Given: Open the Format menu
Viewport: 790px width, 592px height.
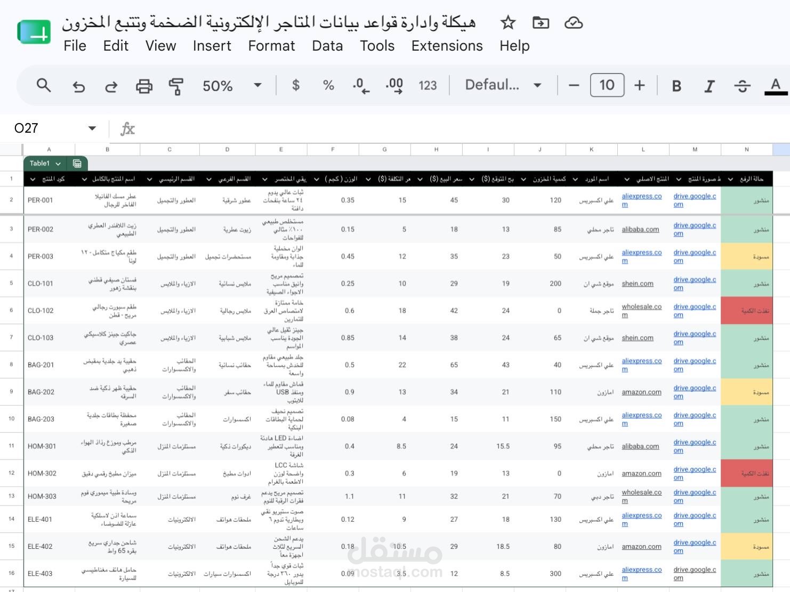Looking at the screenshot, I should 271,46.
